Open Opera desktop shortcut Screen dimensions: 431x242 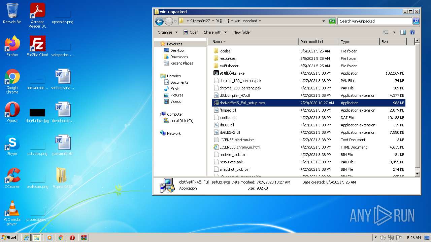pyautogui.click(x=12, y=112)
